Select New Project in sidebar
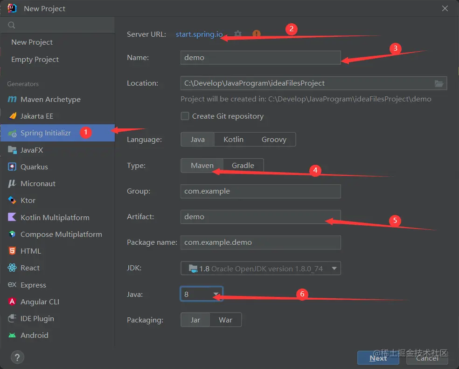The image size is (459, 369). coord(32,42)
